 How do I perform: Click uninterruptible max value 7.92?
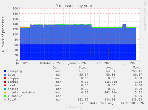pyautogui.click(x=138, y=93)
